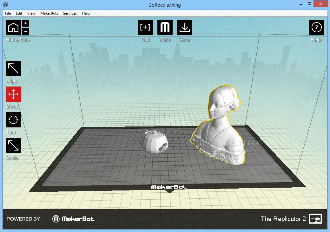Click the Help! label text
This screenshot has width=330, height=232.
coord(317,40)
